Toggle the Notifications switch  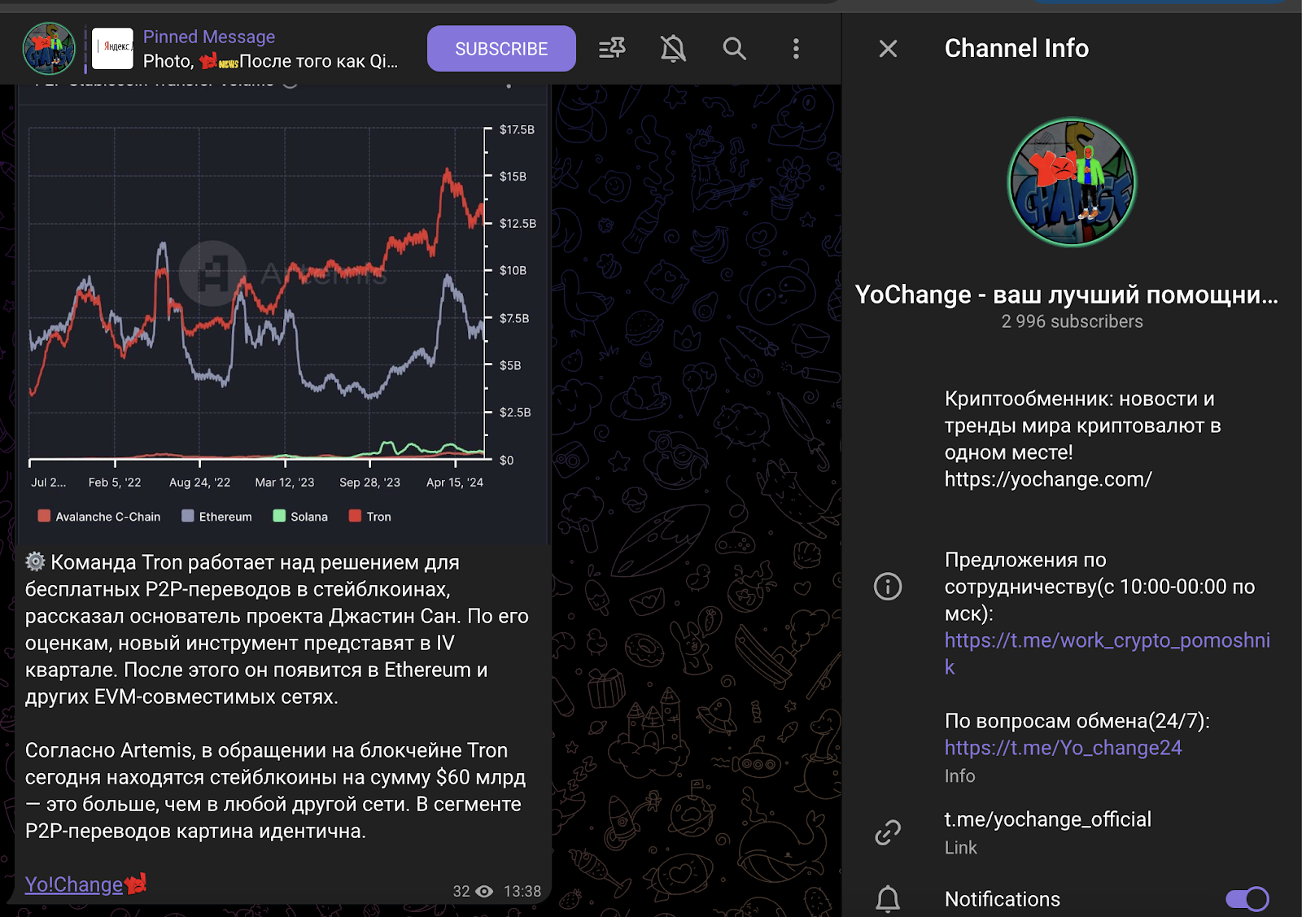1247,899
